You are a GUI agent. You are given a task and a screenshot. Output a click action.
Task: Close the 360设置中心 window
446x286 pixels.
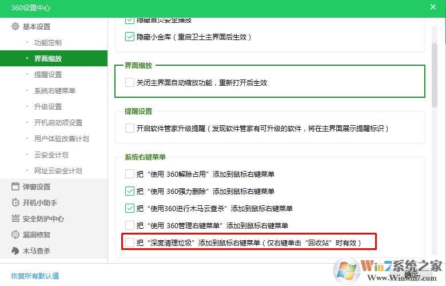(x=433, y=7)
